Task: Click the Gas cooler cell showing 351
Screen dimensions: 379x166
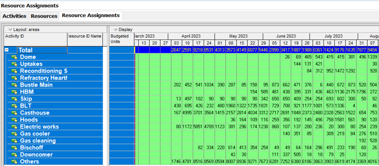Action: (296, 134)
